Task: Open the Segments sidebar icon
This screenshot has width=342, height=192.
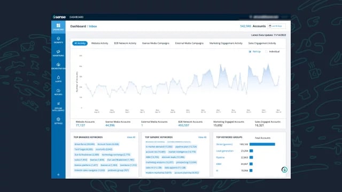Action: click(x=58, y=40)
